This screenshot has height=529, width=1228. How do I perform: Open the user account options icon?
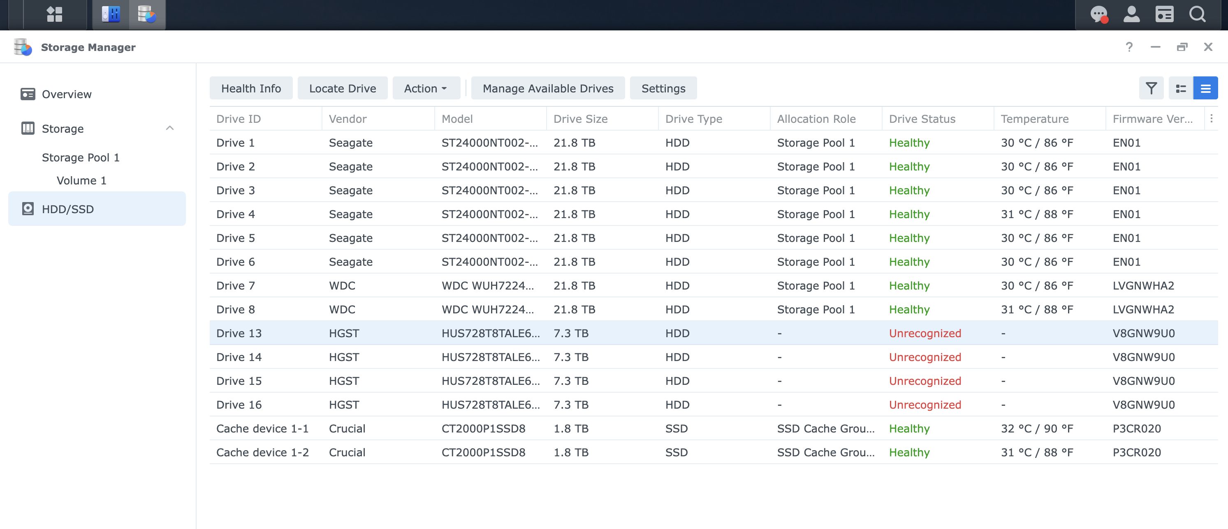click(1131, 14)
